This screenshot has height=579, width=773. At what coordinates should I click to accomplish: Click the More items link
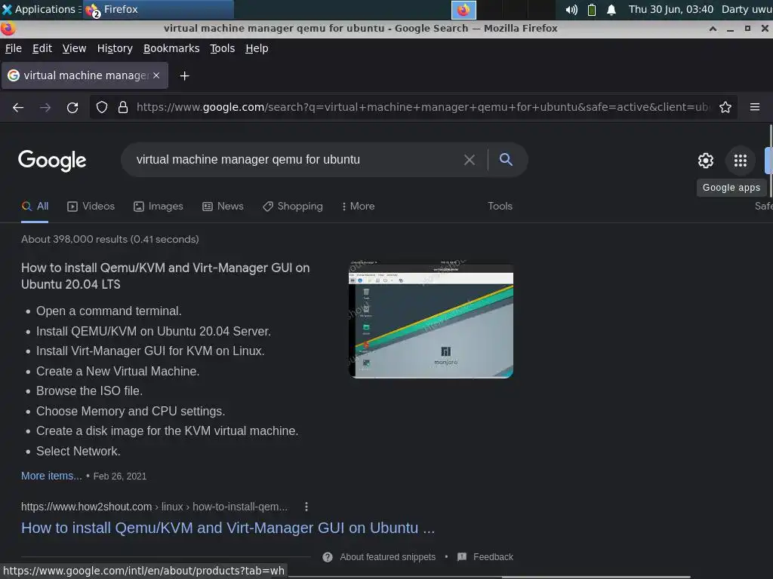pyautogui.click(x=51, y=476)
